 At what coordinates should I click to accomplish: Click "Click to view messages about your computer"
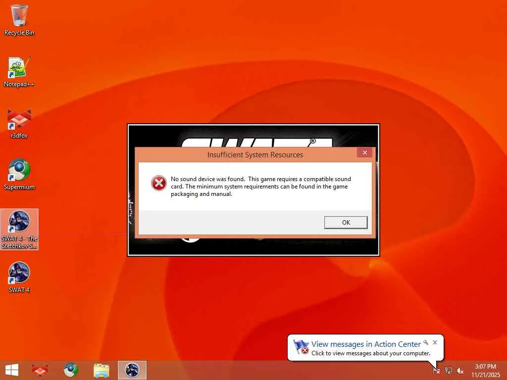point(371,353)
